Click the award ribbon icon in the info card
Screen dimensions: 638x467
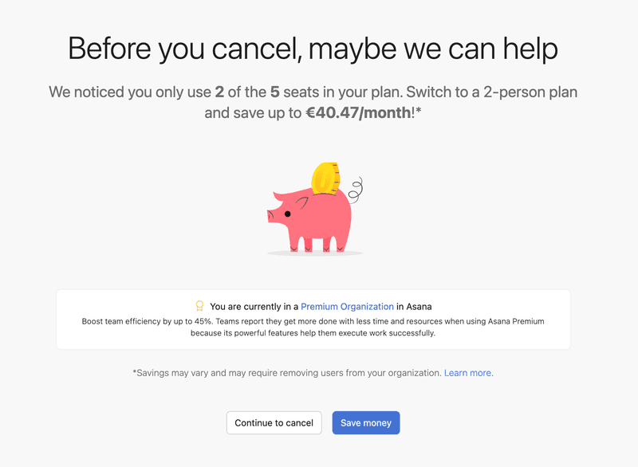[199, 306]
